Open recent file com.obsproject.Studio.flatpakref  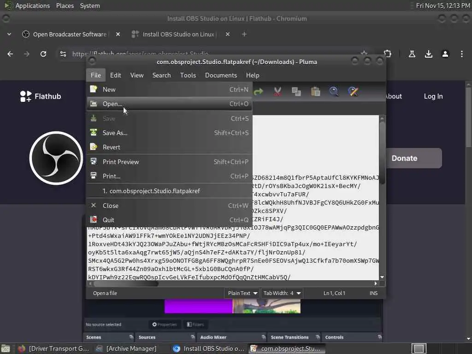point(169,191)
